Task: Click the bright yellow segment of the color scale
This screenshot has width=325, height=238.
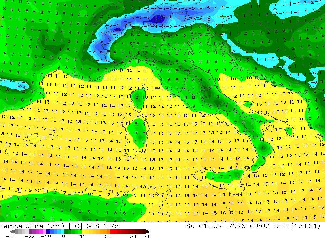Action: click(x=84, y=232)
